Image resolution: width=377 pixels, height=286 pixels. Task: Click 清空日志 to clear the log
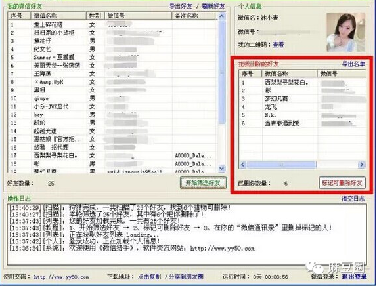tap(353, 199)
